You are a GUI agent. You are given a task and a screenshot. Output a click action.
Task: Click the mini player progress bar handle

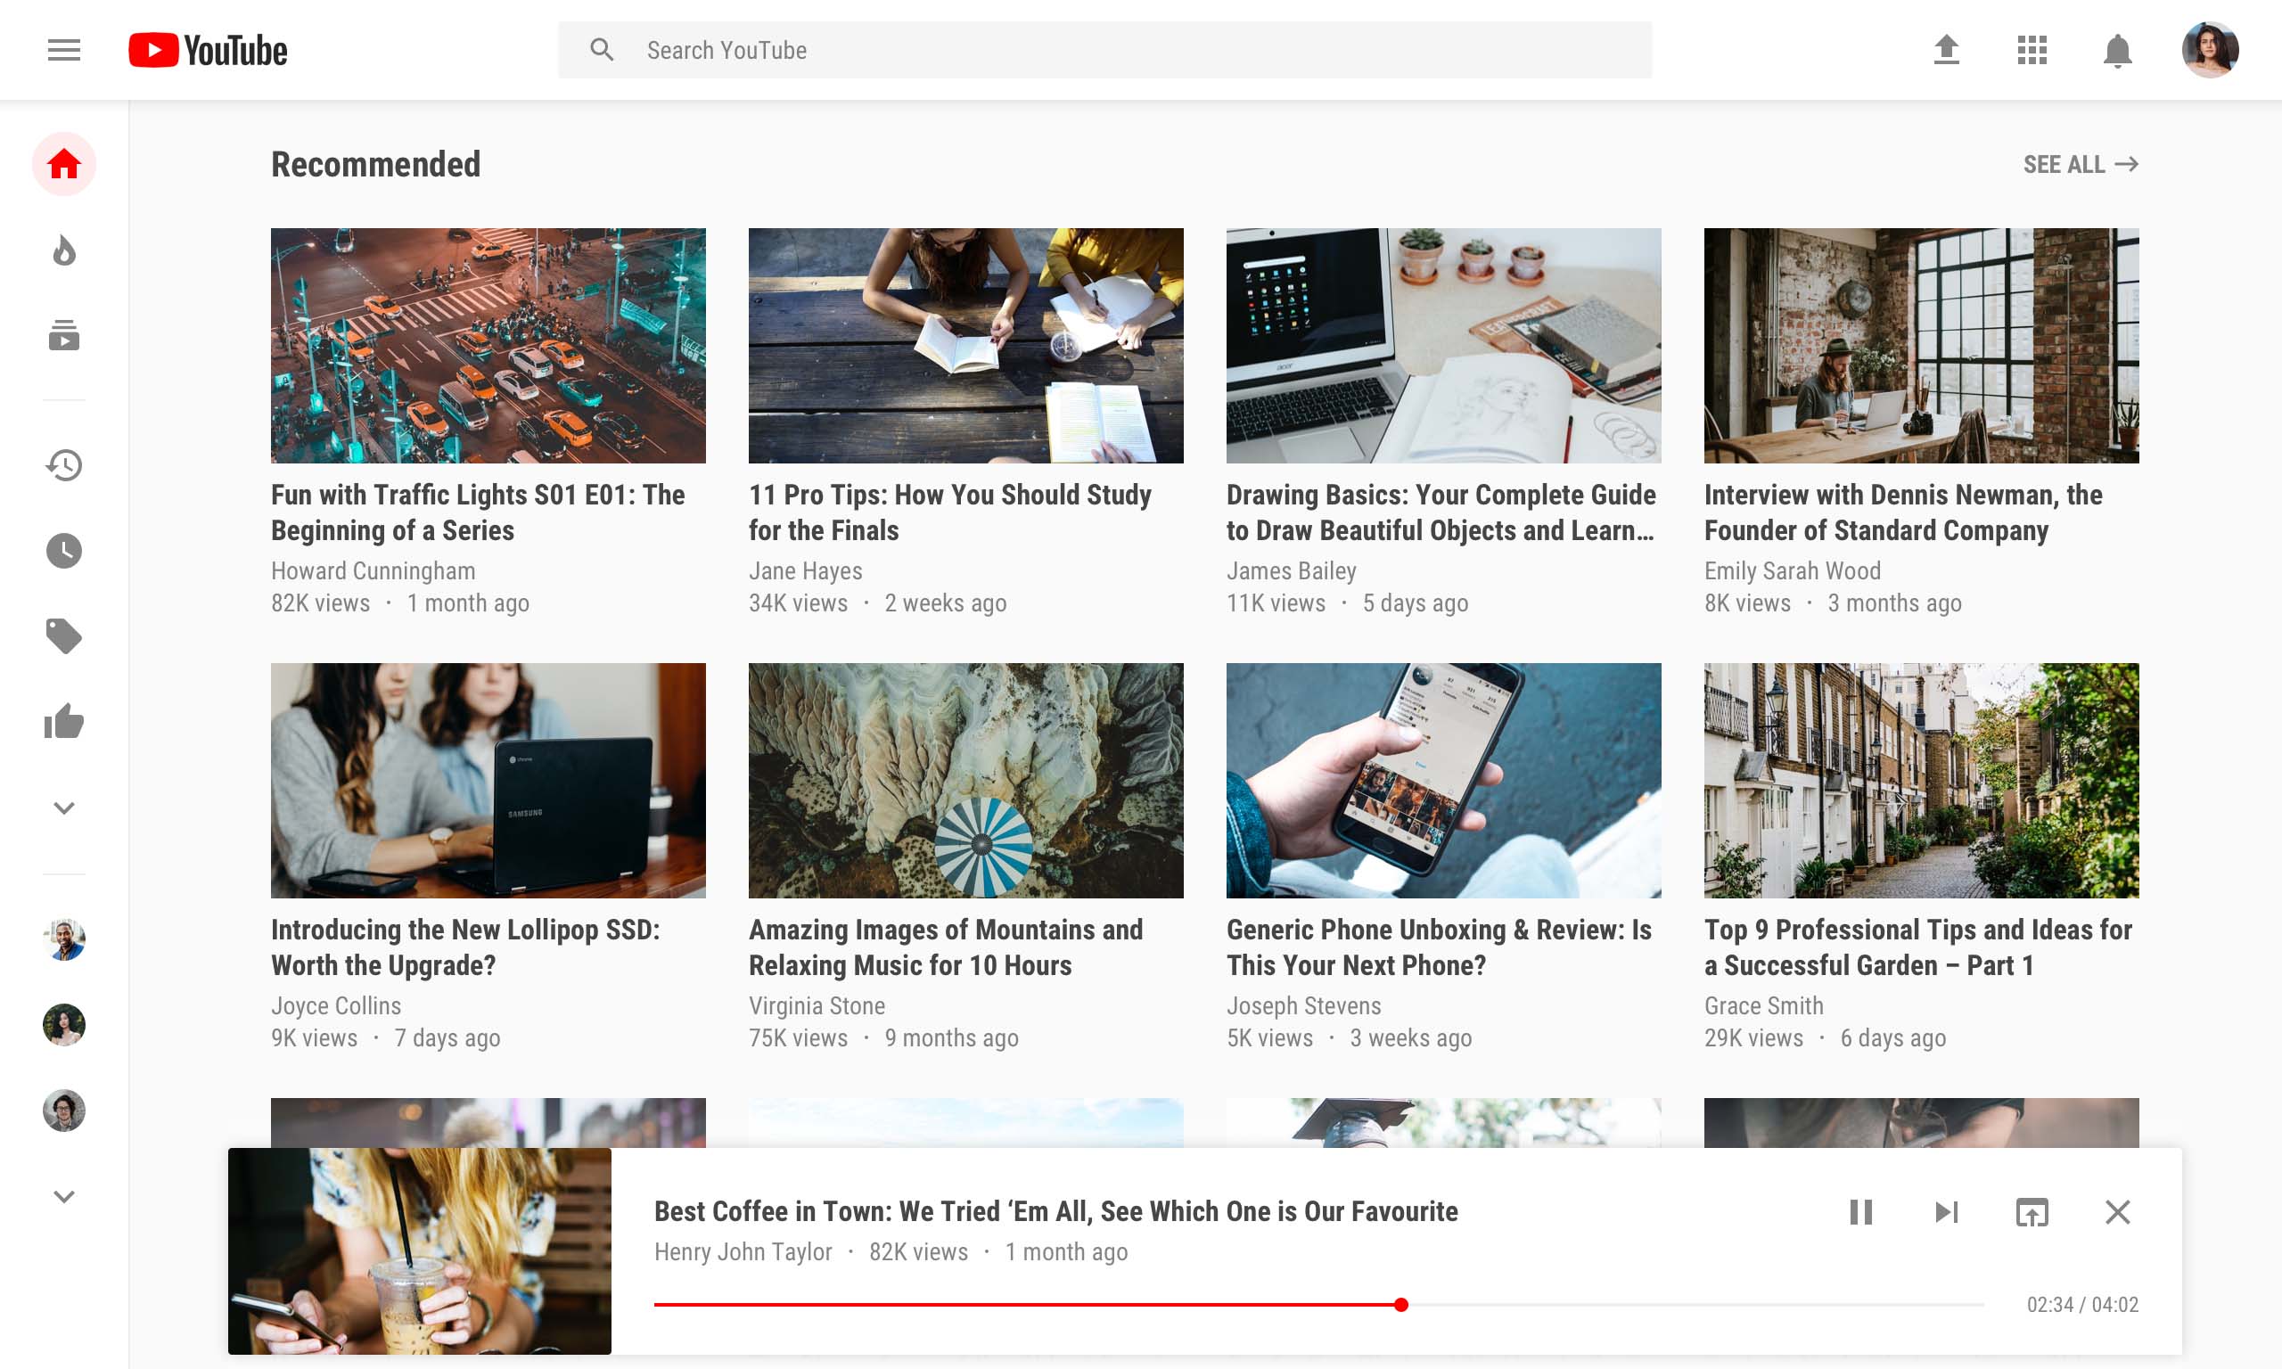tap(1401, 1305)
